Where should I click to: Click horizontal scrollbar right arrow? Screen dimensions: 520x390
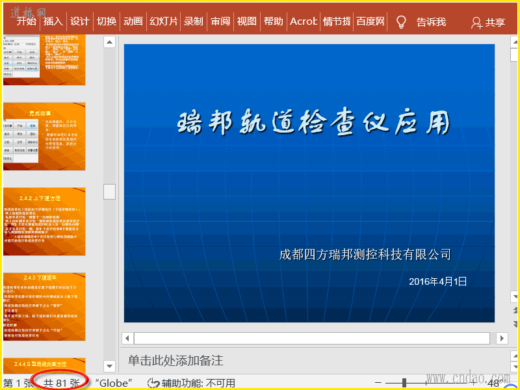pos(502,339)
